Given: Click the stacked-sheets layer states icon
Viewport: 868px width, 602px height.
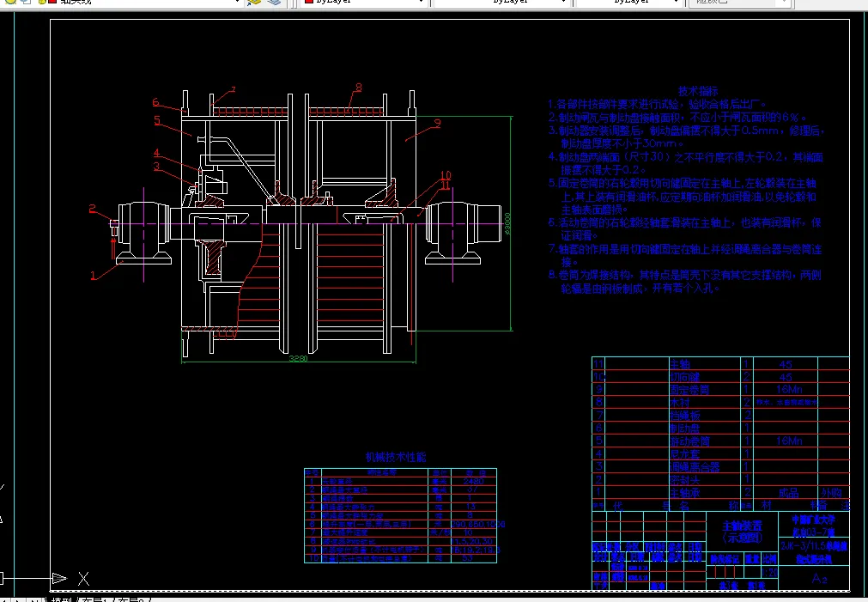Looking at the screenshot, I should click(275, 2).
